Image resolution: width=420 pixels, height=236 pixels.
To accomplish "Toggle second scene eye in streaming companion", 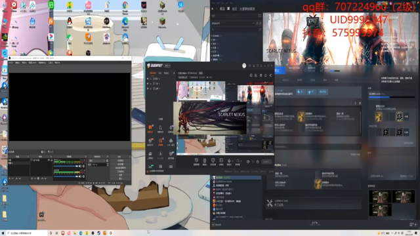I will [148, 83].
